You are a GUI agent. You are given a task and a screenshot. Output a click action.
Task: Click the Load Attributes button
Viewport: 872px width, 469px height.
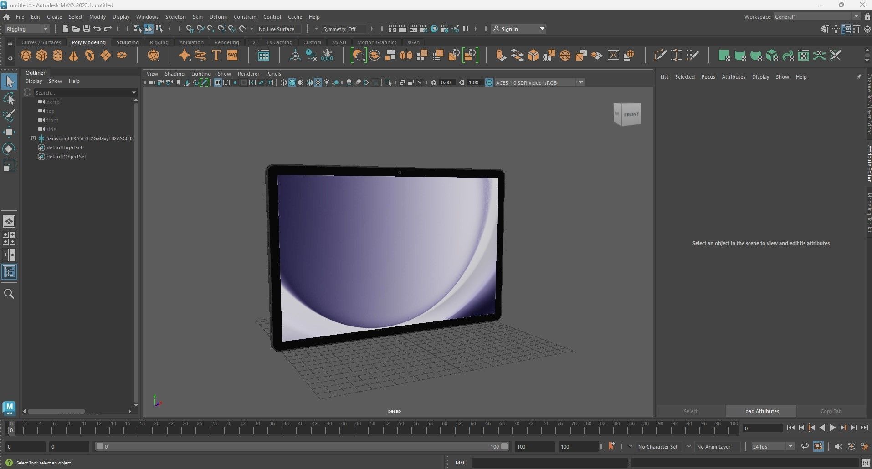pos(761,411)
